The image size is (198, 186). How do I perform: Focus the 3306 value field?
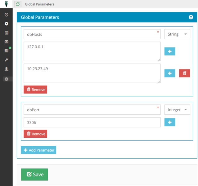[x=92, y=122]
